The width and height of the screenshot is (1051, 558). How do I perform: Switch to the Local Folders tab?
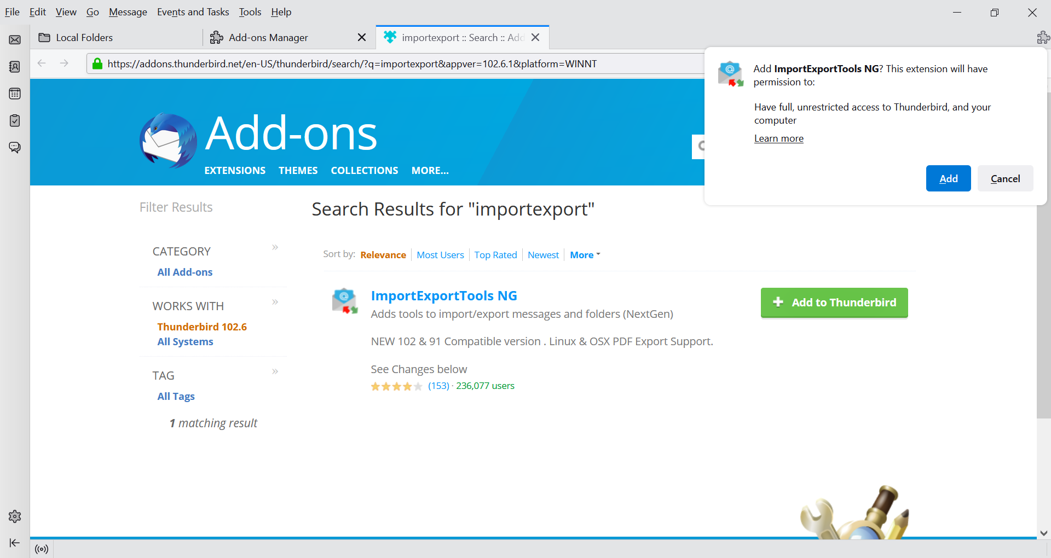[116, 37]
